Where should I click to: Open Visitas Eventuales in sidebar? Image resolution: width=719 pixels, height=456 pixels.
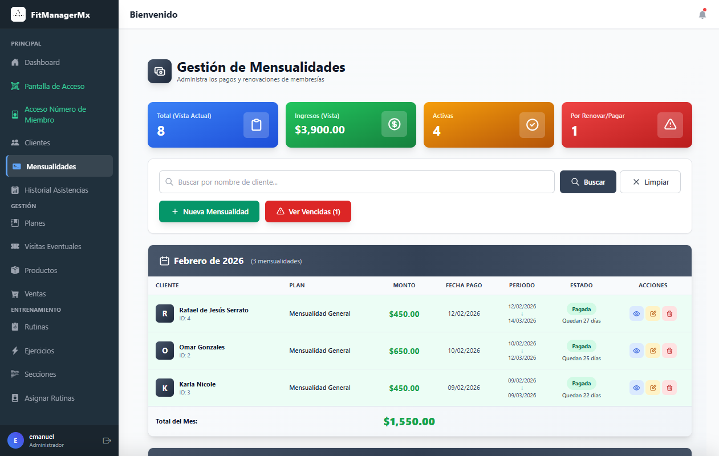pyautogui.click(x=52, y=247)
